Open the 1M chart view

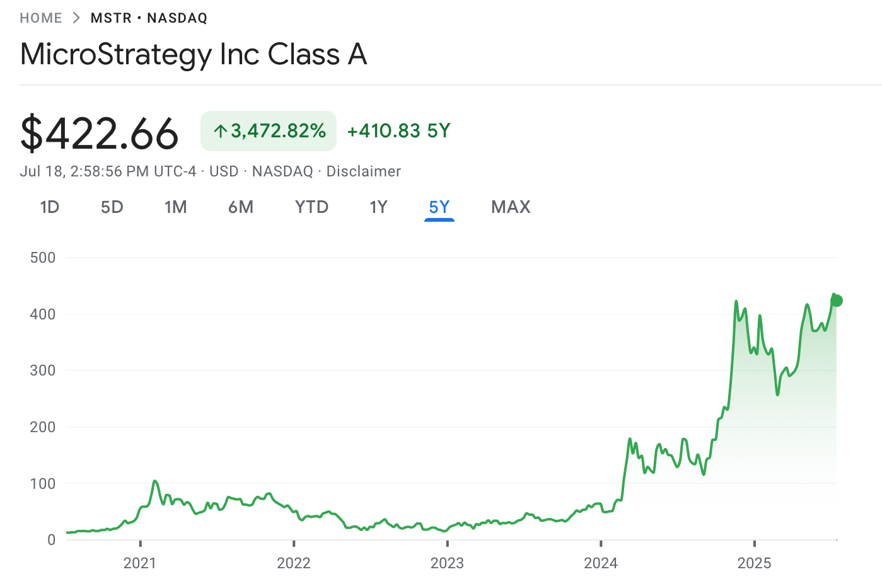[x=176, y=207]
